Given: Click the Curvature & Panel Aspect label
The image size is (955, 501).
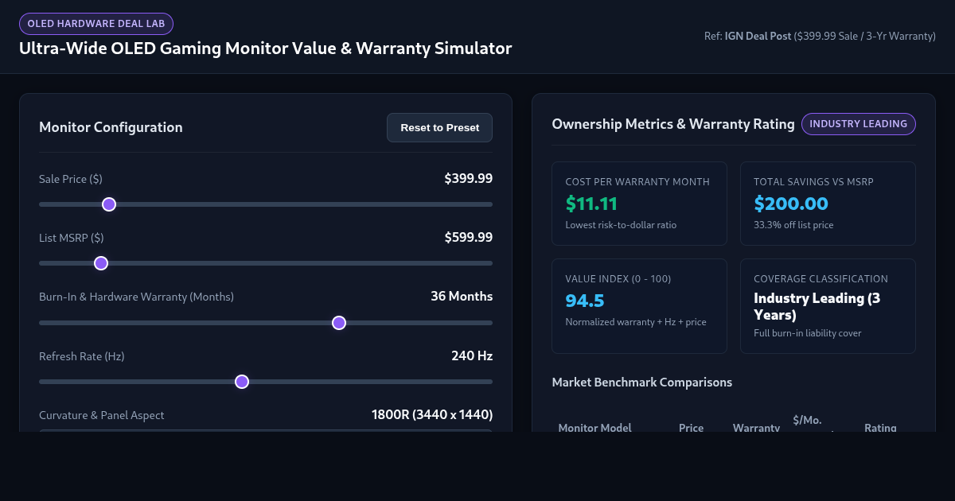Looking at the screenshot, I should pos(102,415).
